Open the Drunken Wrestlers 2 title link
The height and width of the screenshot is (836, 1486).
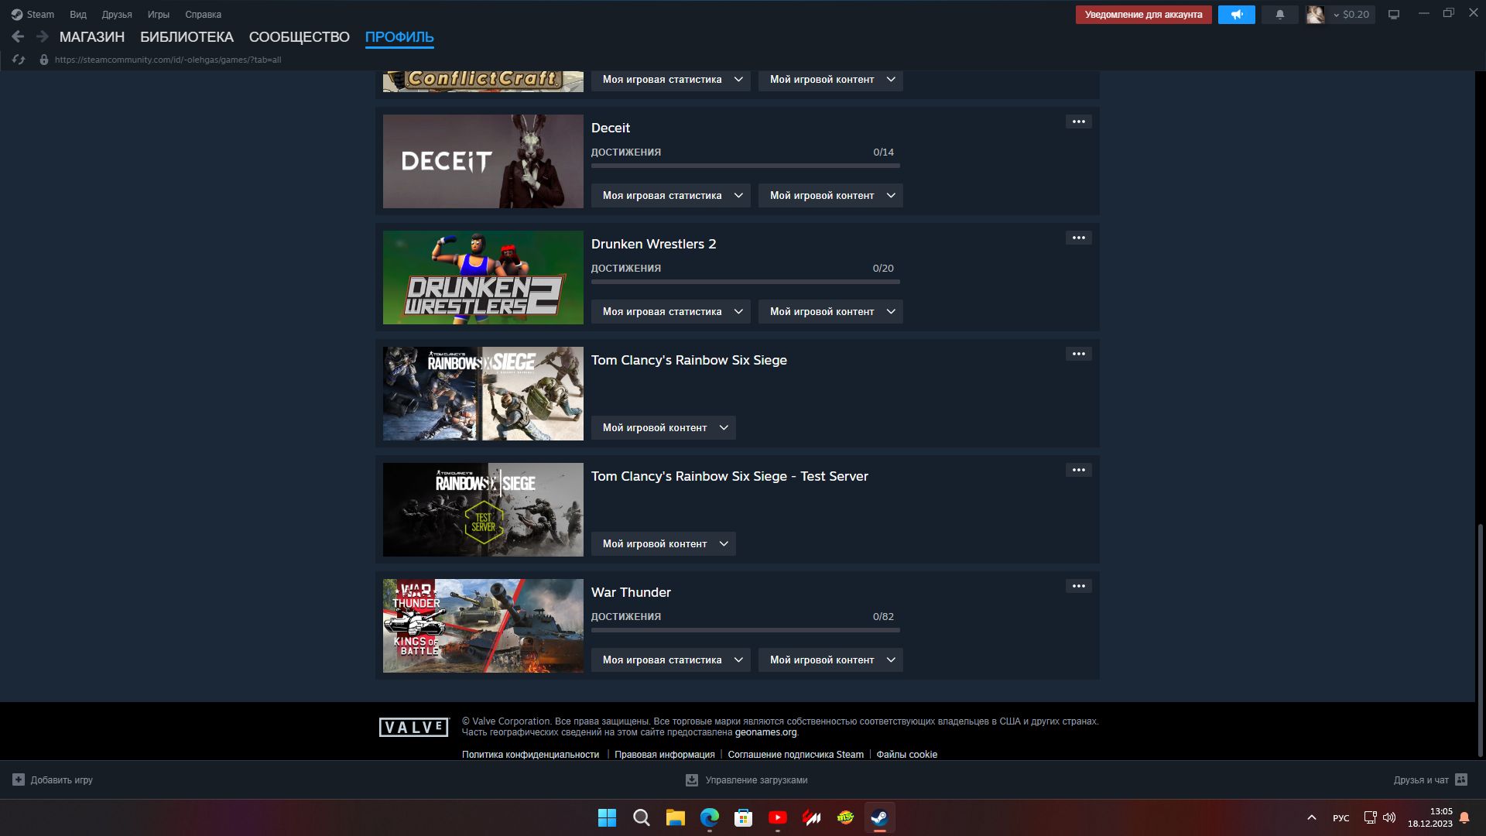(653, 244)
